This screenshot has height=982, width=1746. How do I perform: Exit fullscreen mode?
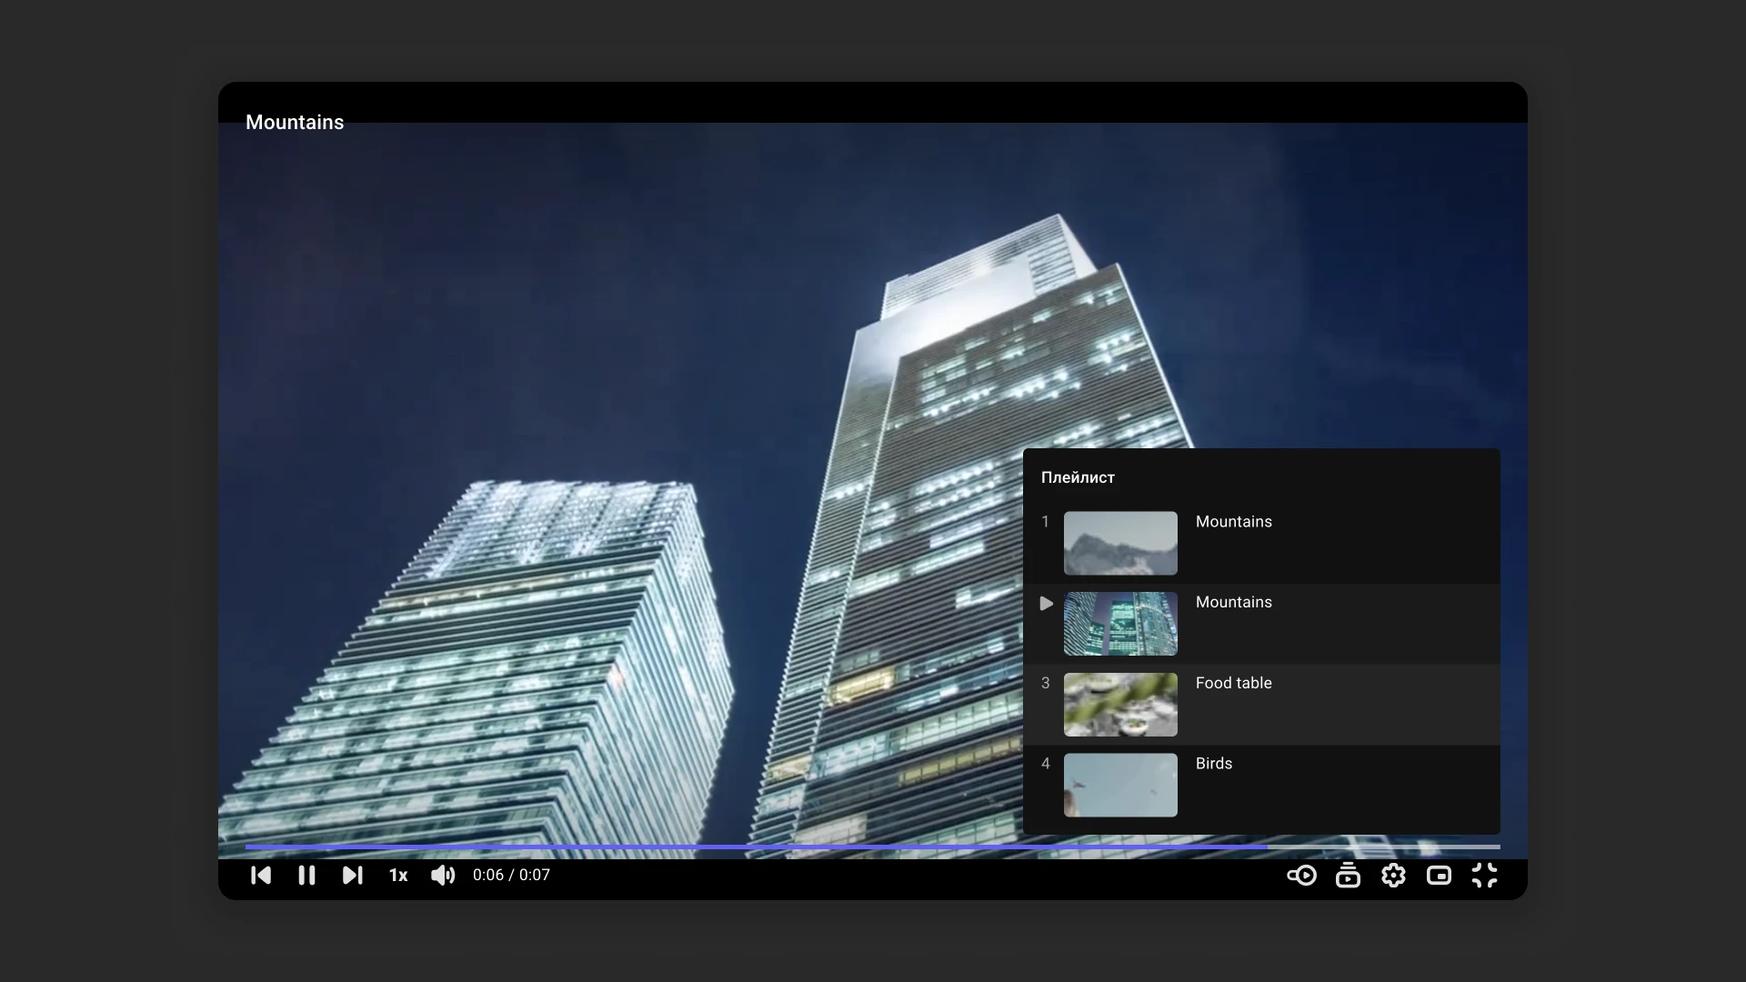click(x=1484, y=876)
